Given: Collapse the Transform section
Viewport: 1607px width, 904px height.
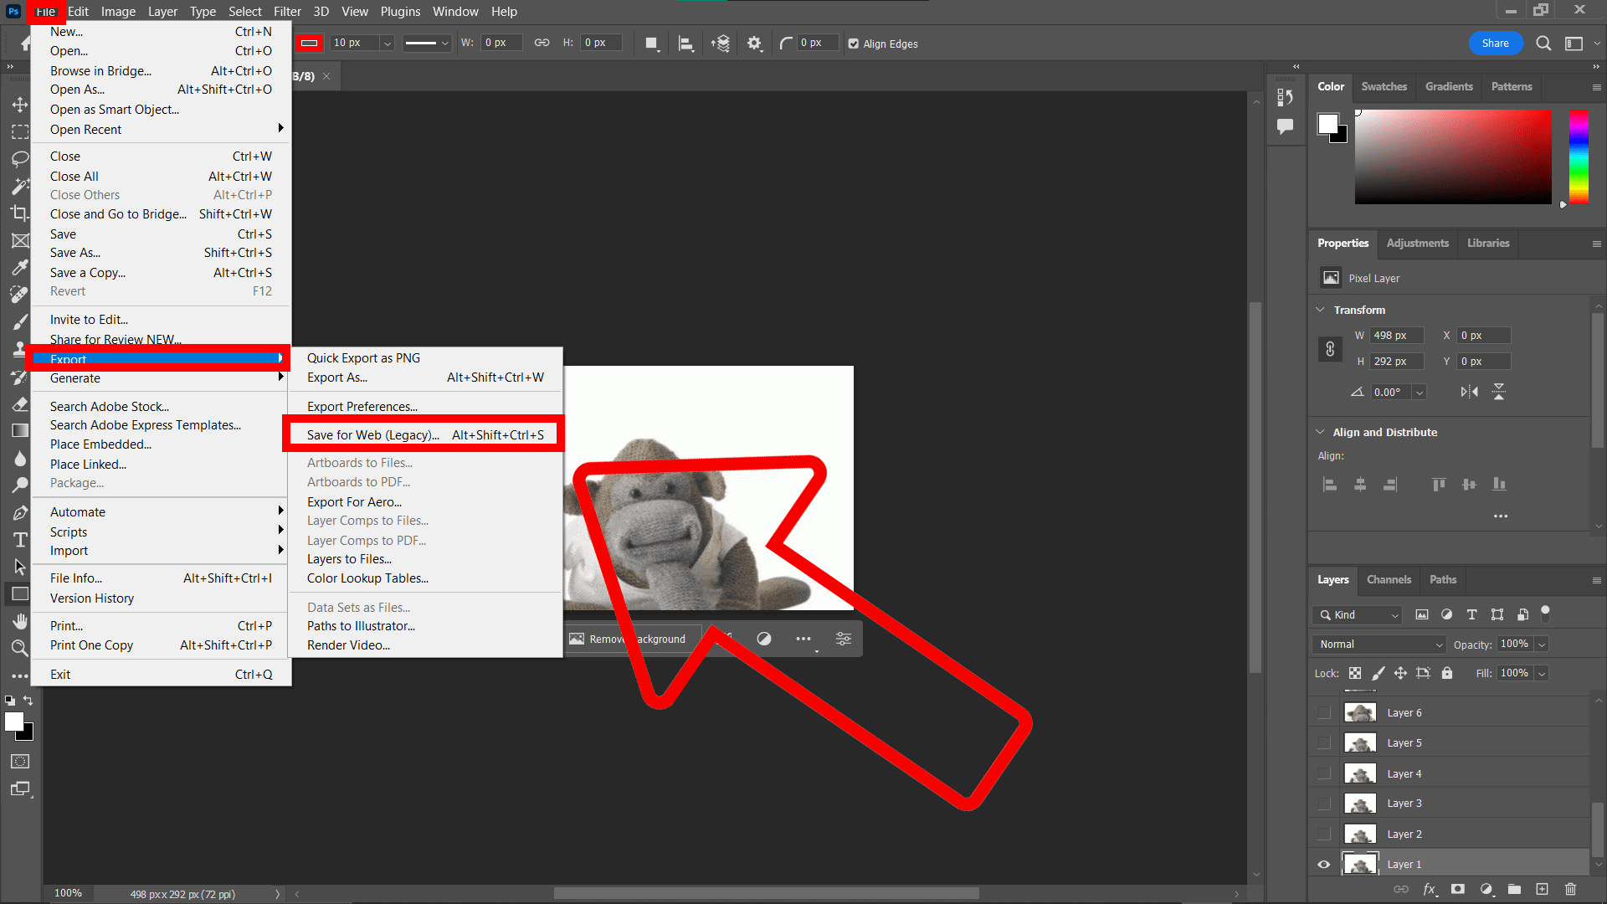Looking at the screenshot, I should [1320, 310].
